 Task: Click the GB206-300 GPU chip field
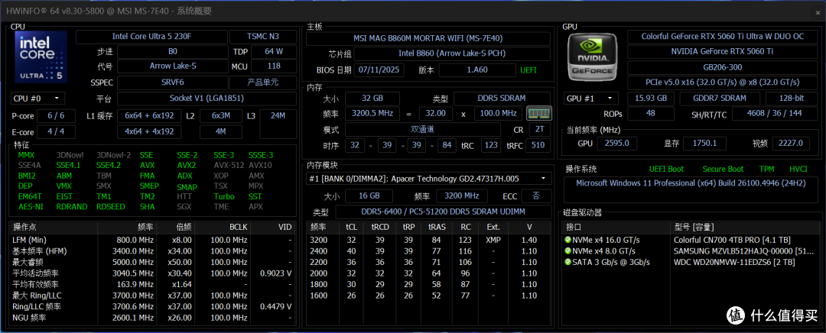click(722, 67)
